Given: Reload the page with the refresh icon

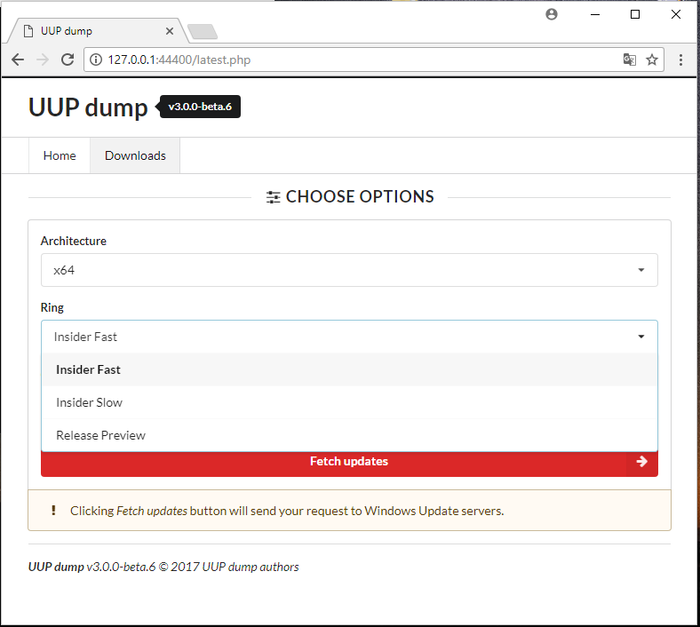Looking at the screenshot, I should tap(68, 60).
